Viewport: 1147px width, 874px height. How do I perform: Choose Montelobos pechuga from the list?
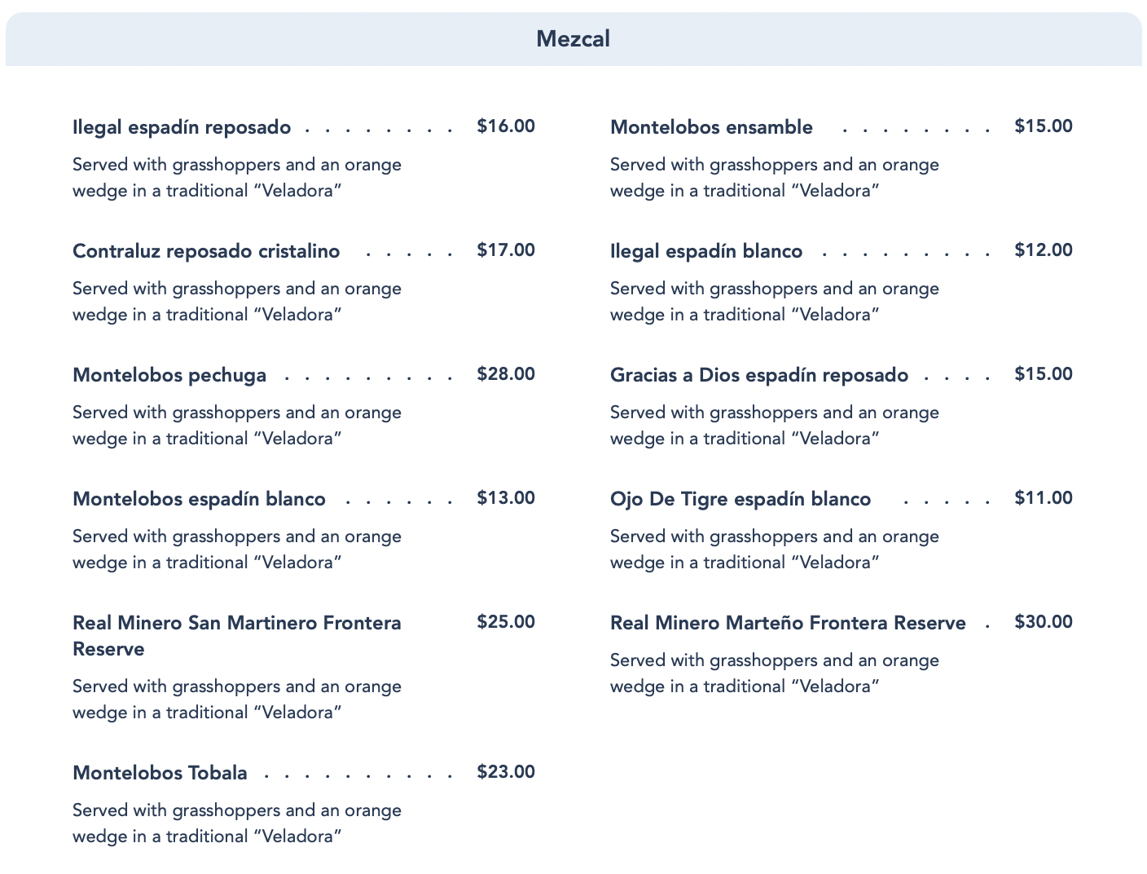[169, 375]
